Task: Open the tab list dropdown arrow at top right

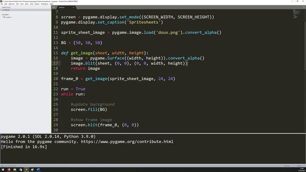Action: (x=304, y=7)
